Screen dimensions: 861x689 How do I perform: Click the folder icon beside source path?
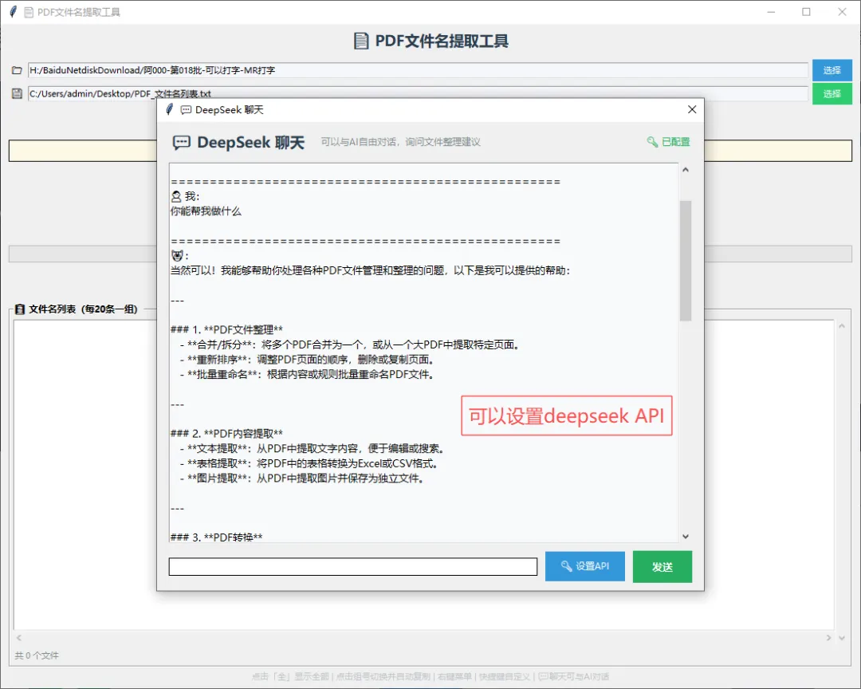click(x=17, y=70)
